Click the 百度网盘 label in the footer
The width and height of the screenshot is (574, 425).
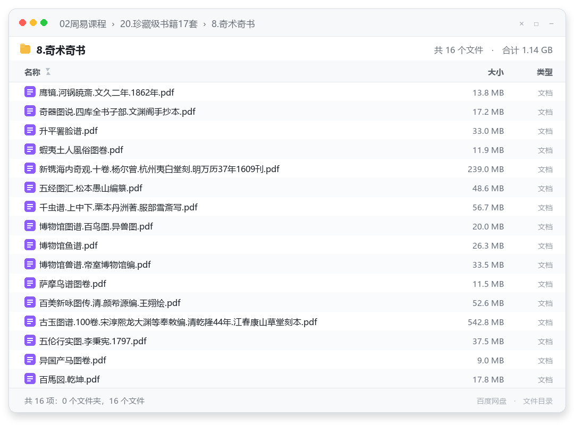pos(492,401)
